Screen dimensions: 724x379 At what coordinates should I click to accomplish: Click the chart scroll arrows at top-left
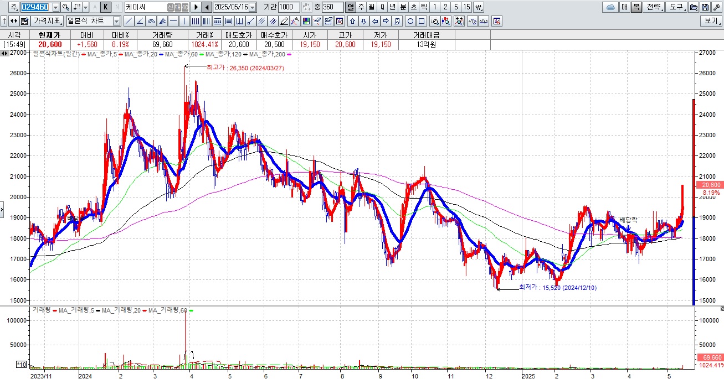pos(4,53)
